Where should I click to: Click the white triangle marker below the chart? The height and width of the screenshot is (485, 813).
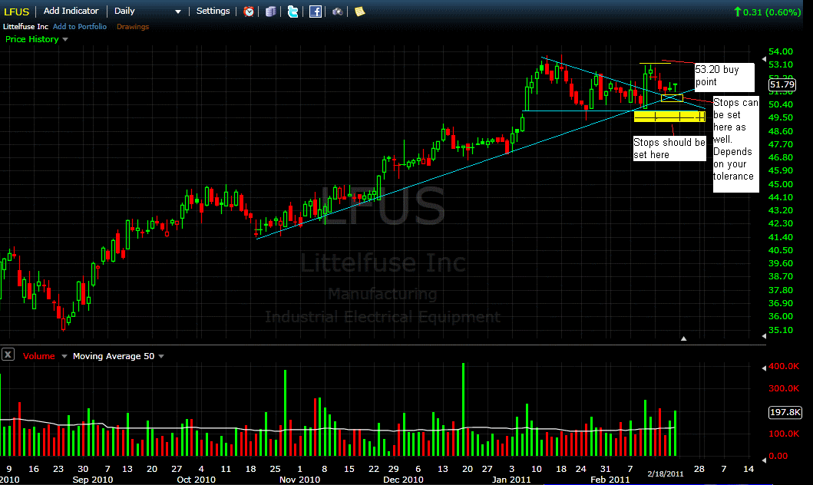(683, 338)
